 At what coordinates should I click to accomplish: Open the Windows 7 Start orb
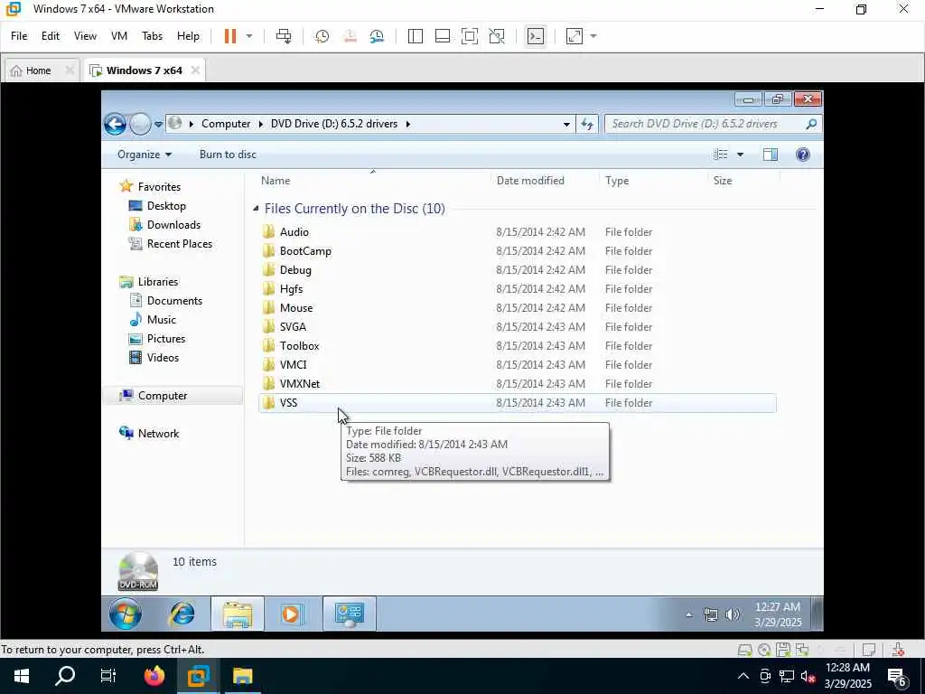click(x=125, y=614)
